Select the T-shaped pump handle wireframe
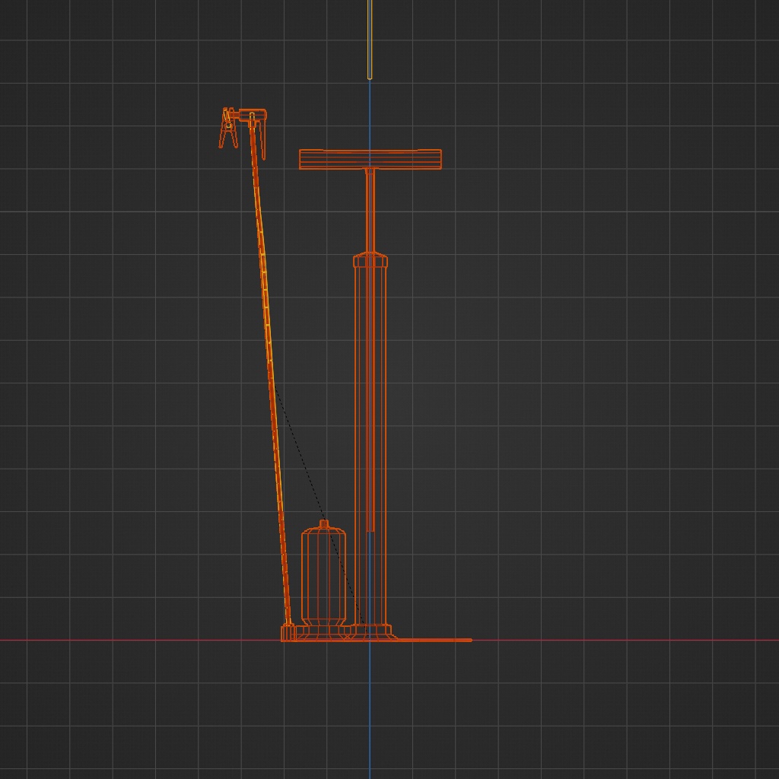 coord(370,159)
